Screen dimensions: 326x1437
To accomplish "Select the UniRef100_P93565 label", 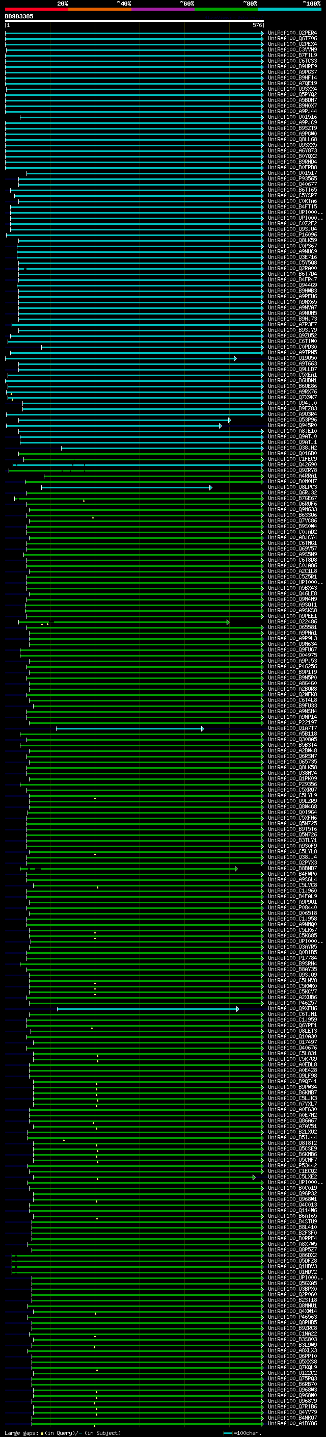I will tap(292, 178).
